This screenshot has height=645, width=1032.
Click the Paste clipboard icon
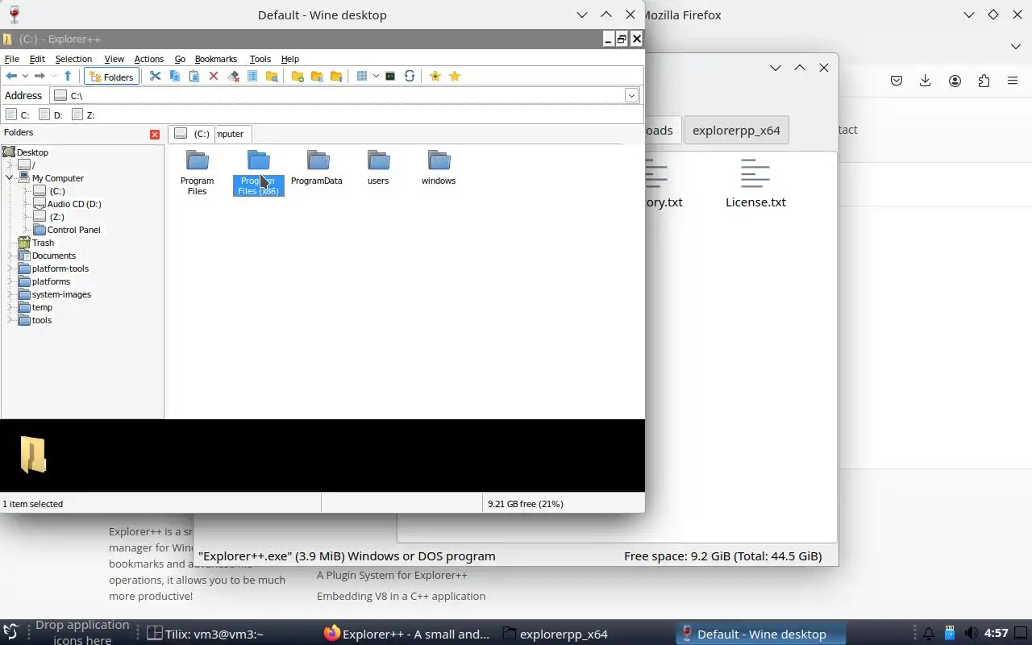point(194,76)
